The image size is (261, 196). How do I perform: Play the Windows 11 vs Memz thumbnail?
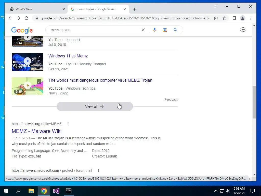tap(28, 62)
